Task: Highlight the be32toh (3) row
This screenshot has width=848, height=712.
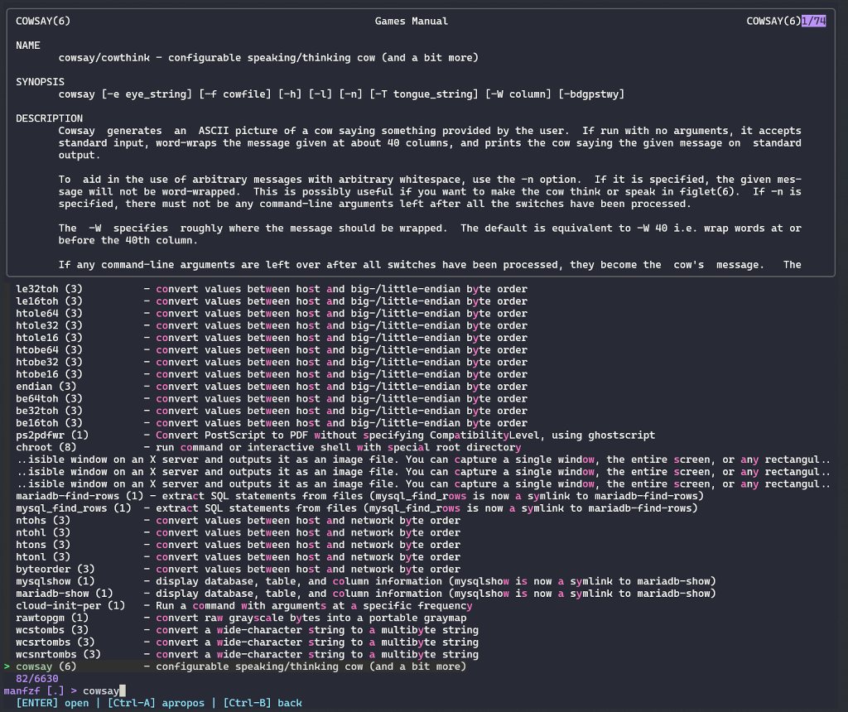Action: pyautogui.click(x=272, y=411)
